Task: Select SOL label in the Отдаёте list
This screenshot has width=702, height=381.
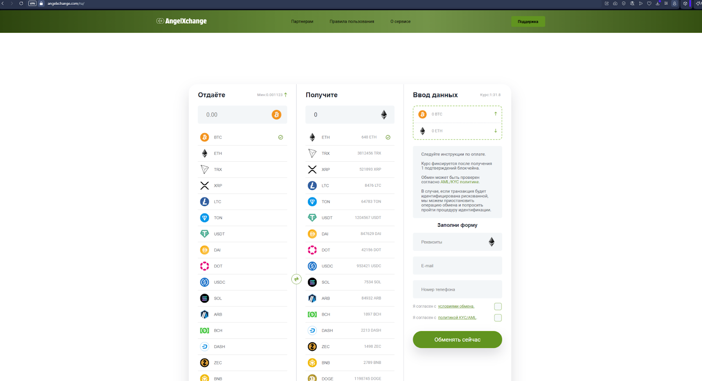Action: tap(218, 299)
